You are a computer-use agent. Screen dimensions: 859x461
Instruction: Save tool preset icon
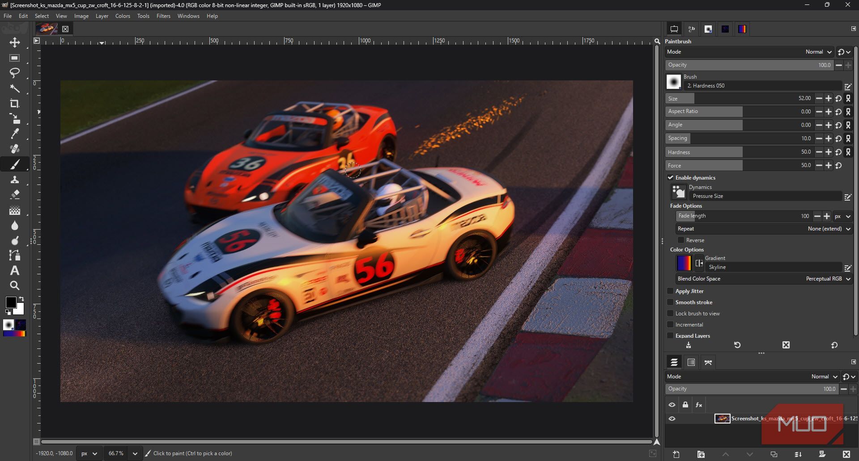pyautogui.click(x=689, y=345)
